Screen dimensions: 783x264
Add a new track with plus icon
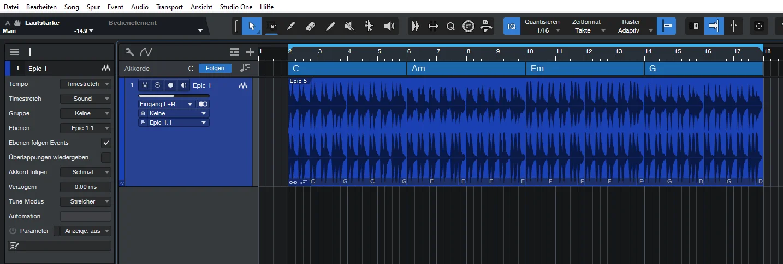coord(250,52)
